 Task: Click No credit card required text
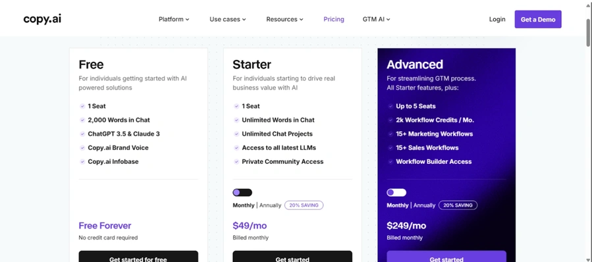point(108,238)
